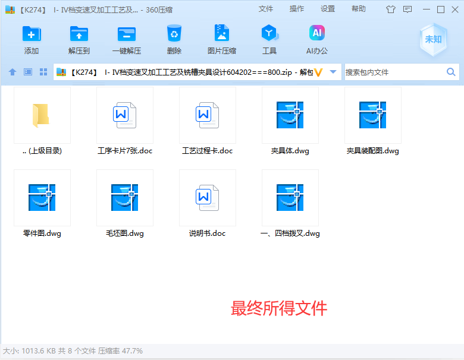Click the 删除 (Delete) trash icon
Screen dimensions: 464x360
point(174,33)
